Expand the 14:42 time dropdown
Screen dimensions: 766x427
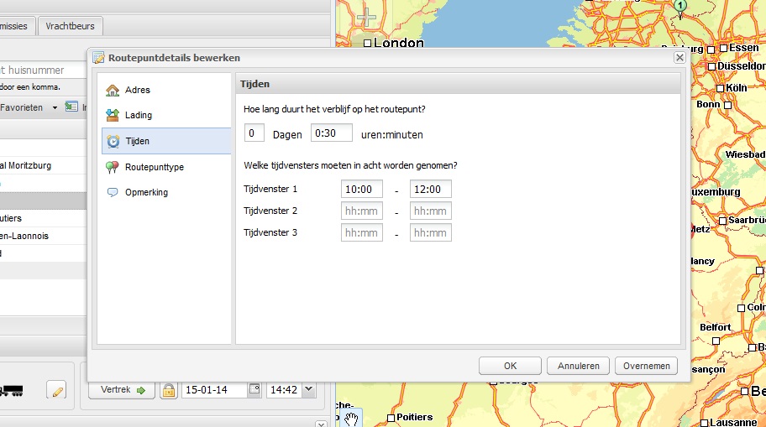tap(307, 389)
